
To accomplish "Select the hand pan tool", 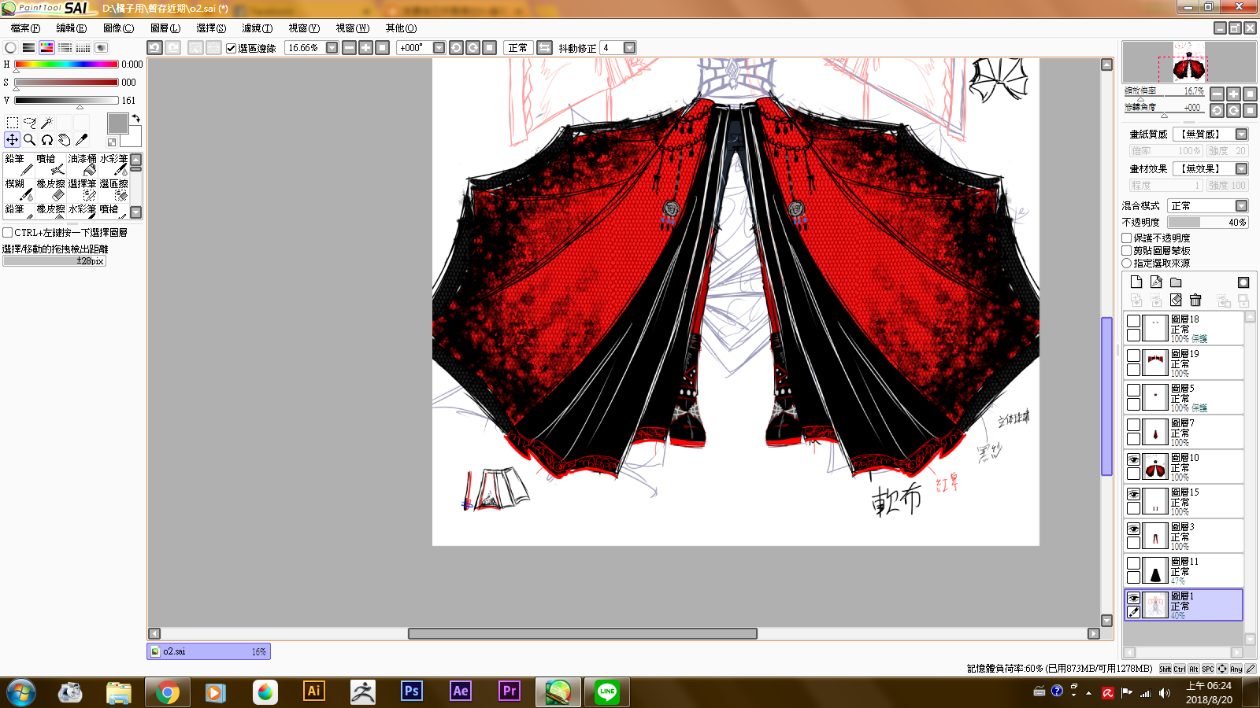I will click(64, 139).
